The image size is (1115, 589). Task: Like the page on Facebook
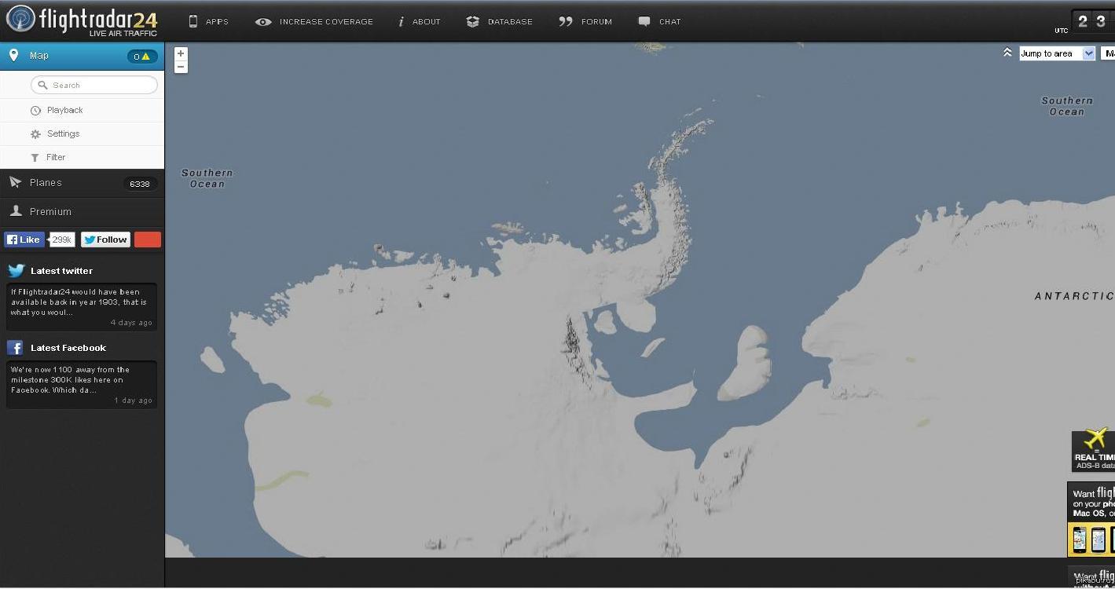coord(24,240)
